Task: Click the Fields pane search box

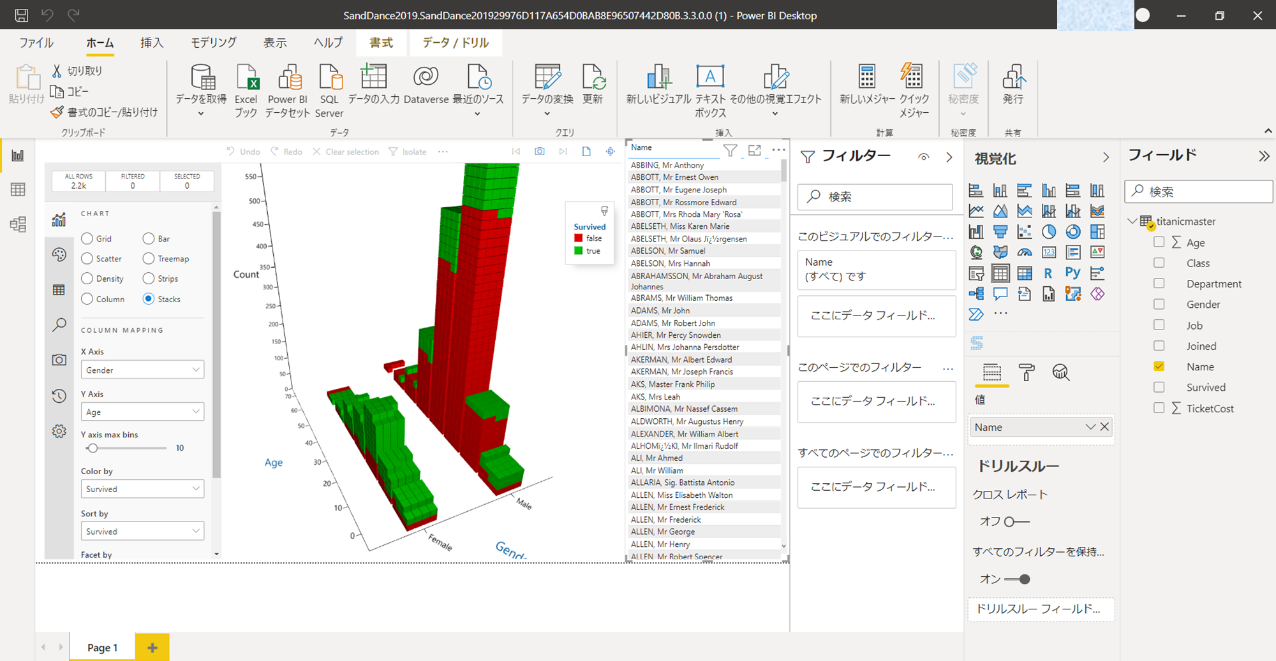Action: pos(1198,191)
